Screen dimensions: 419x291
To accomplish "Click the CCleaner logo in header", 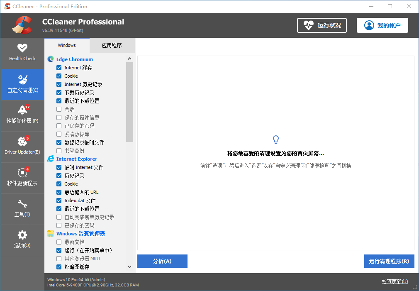I will [x=22, y=25].
